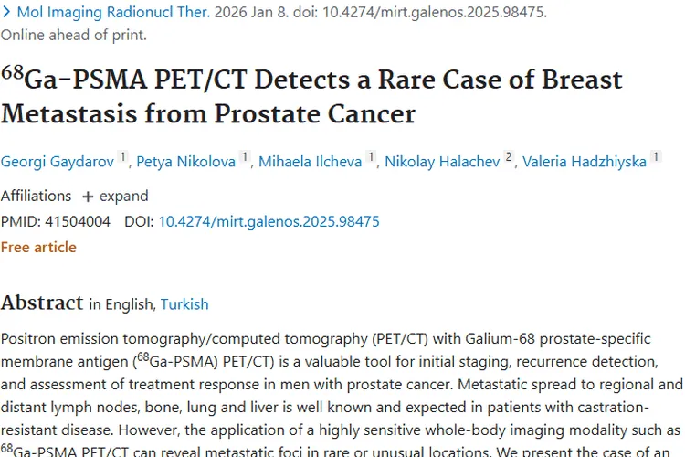Click the Free article label
The height and width of the screenshot is (457, 685).
[x=38, y=247]
